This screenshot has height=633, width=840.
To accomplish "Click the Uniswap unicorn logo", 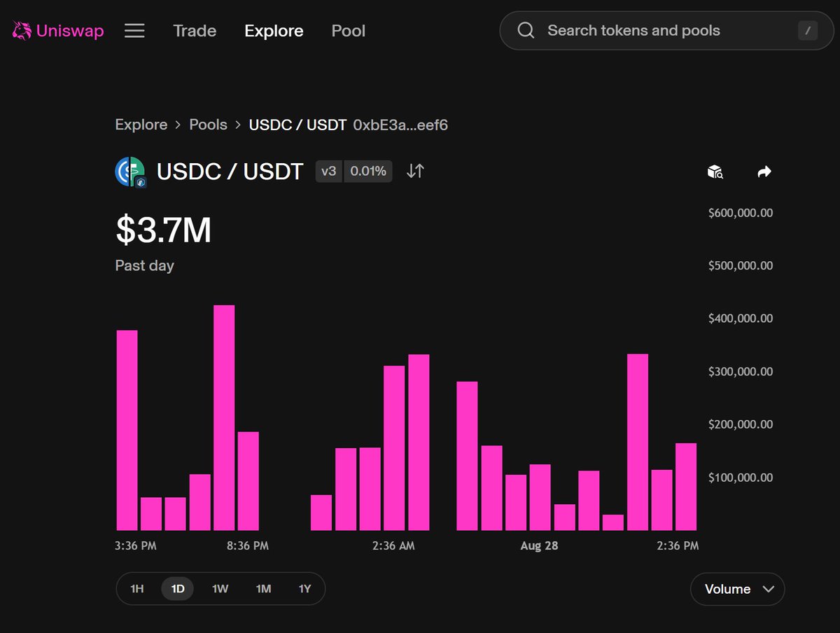I will click(x=22, y=31).
